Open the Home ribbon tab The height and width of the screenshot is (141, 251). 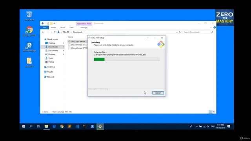53,28
